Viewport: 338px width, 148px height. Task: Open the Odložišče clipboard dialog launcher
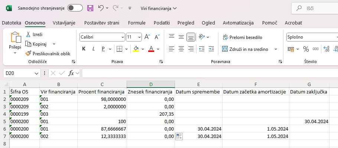(x=74, y=62)
